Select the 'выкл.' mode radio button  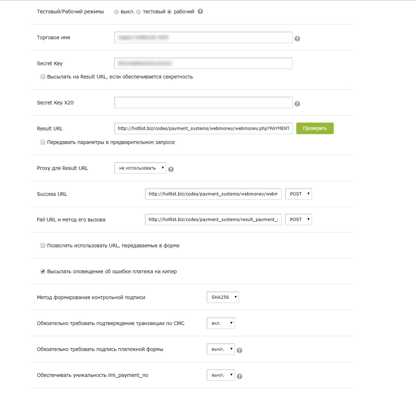pyautogui.click(x=117, y=12)
